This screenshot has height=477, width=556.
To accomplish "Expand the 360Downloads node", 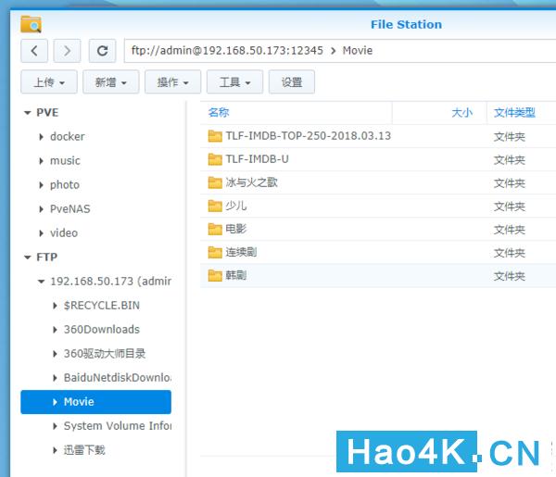I will (x=55, y=330).
